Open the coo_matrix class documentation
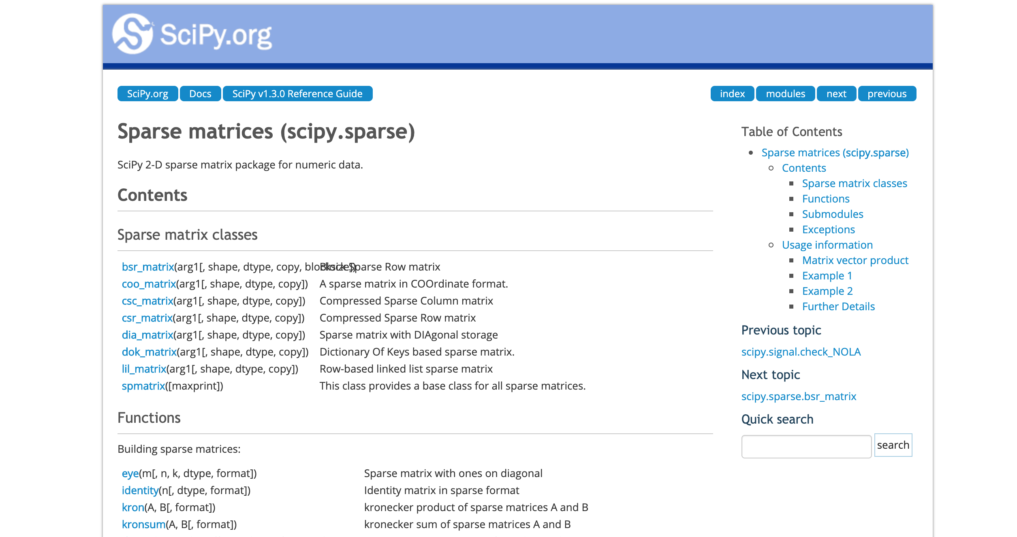Image resolution: width=1017 pixels, height=537 pixels. (149, 284)
